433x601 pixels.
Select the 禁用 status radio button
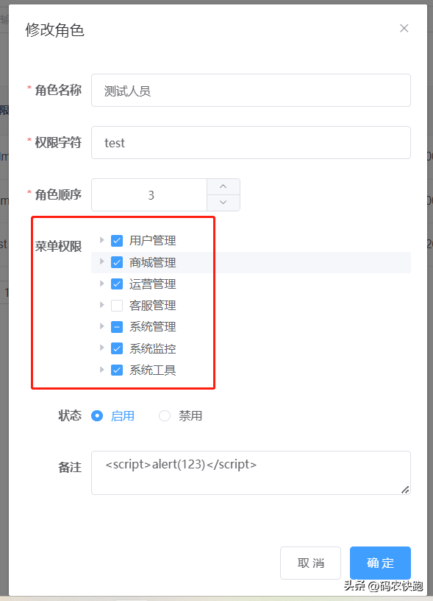click(165, 416)
